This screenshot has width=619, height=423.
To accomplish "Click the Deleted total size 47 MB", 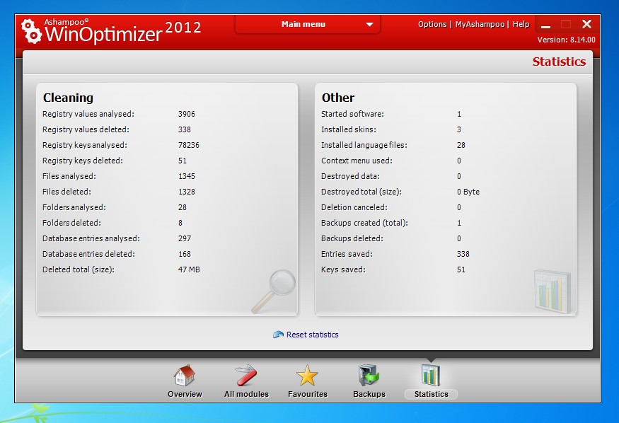I will tap(189, 270).
